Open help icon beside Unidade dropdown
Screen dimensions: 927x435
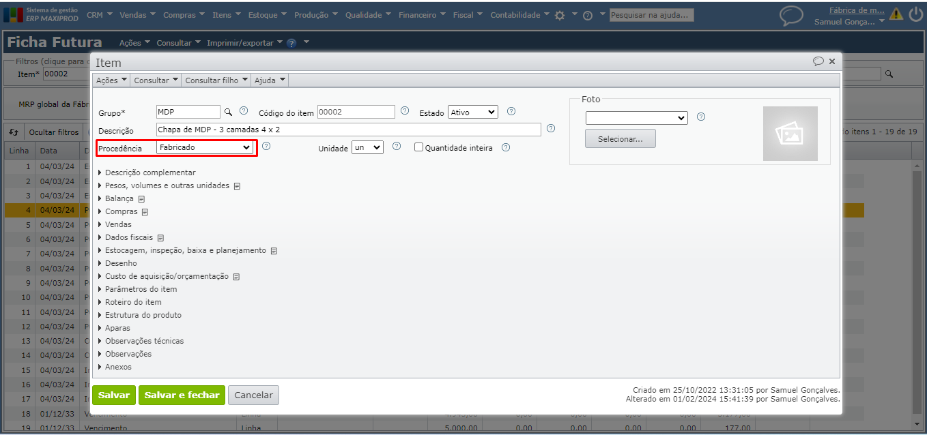(397, 146)
